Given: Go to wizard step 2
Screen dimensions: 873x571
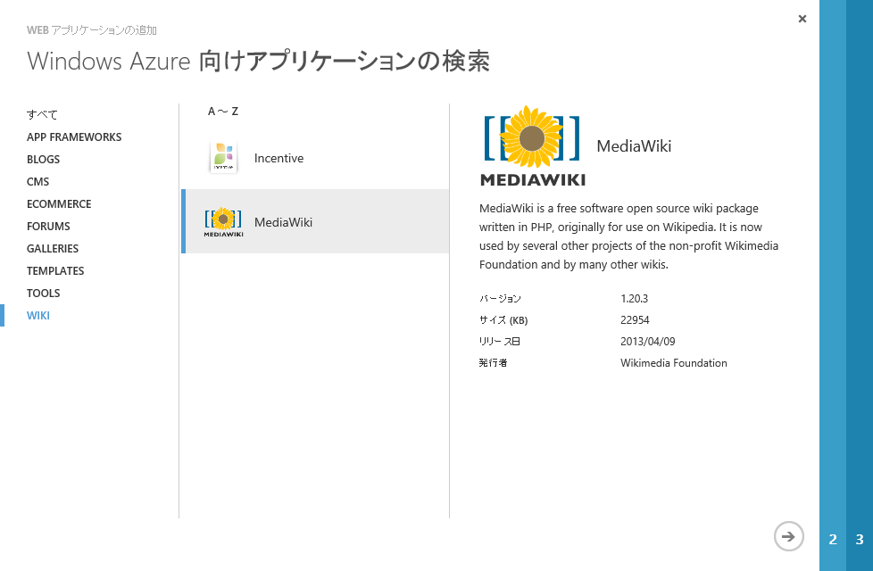Looking at the screenshot, I should 833,539.
